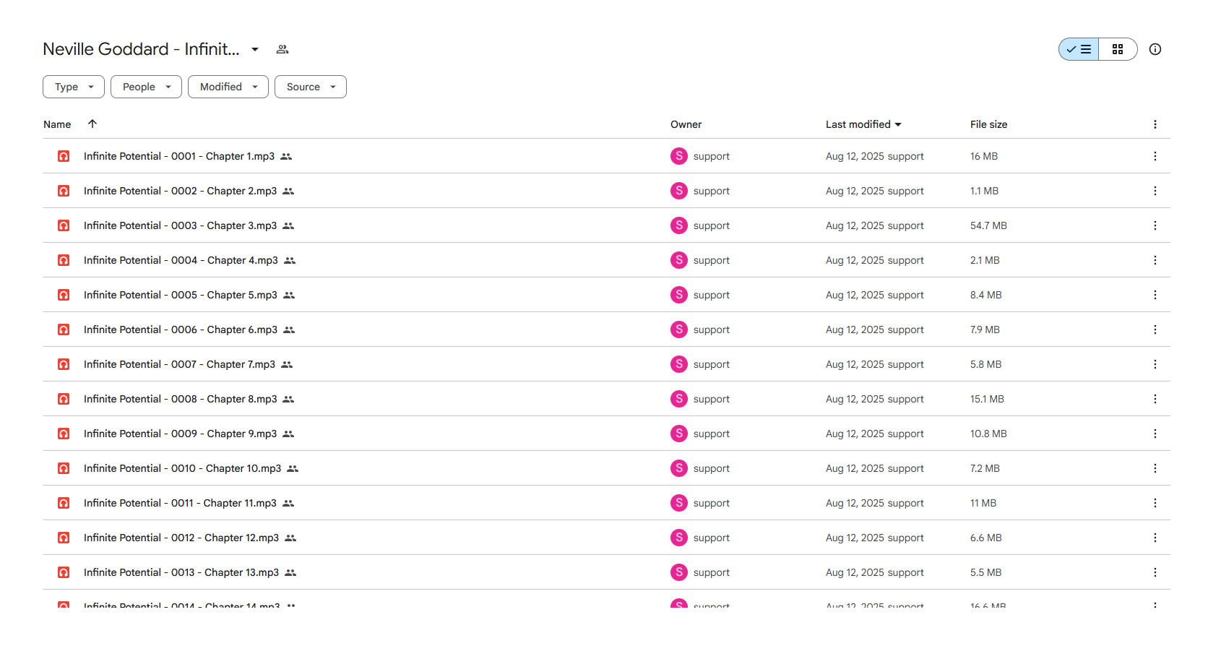Screen dimensions: 1208x659
Task: Open more actions for Chapter 8.mp3
Action: tap(1155, 399)
